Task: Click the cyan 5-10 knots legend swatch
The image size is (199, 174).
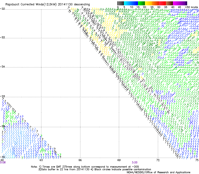Action: 127,3
